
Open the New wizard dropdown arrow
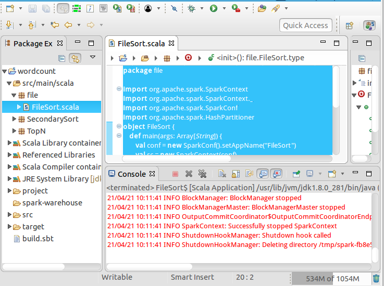(x=20, y=8)
